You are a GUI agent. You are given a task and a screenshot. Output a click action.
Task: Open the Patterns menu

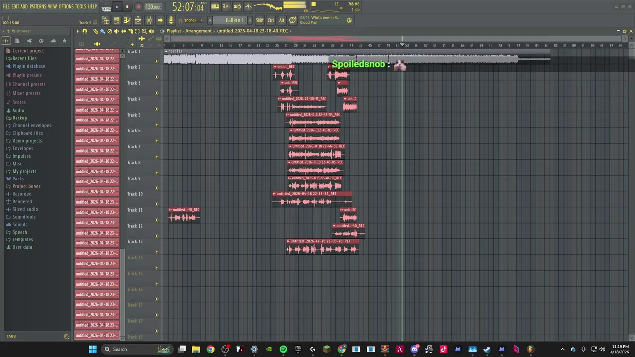pyautogui.click(x=38, y=7)
